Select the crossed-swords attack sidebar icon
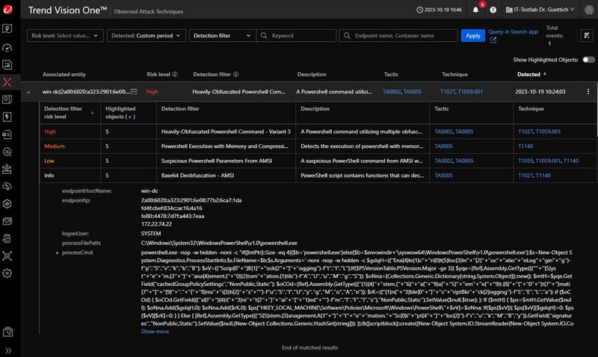This screenshot has width=598, height=357. (x=7, y=82)
